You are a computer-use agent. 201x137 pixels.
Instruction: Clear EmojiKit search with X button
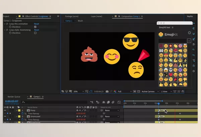point(189,41)
